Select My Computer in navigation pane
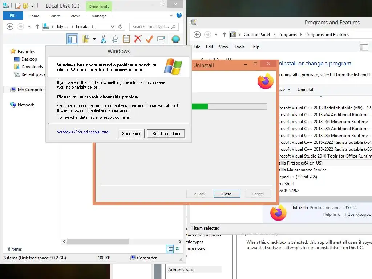Screen dimensions: 372x279 pyautogui.click(x=27, y=90)
